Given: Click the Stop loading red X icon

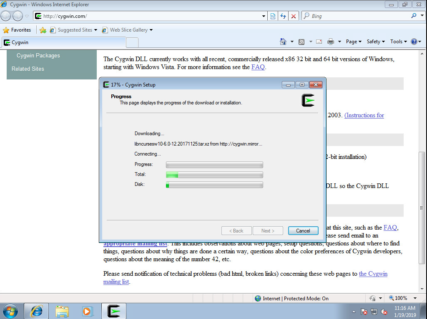Looking at the screenshot, I should [294, 16].
